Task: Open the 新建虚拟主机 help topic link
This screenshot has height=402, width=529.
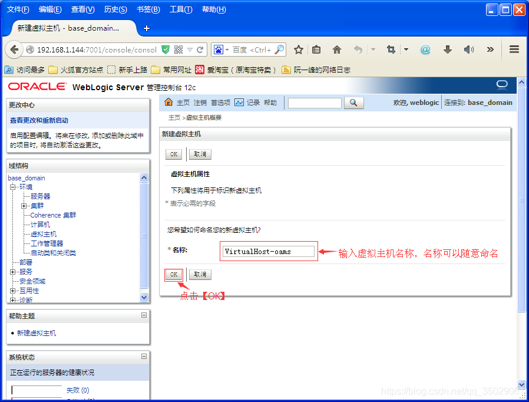Action: point(37,333)
